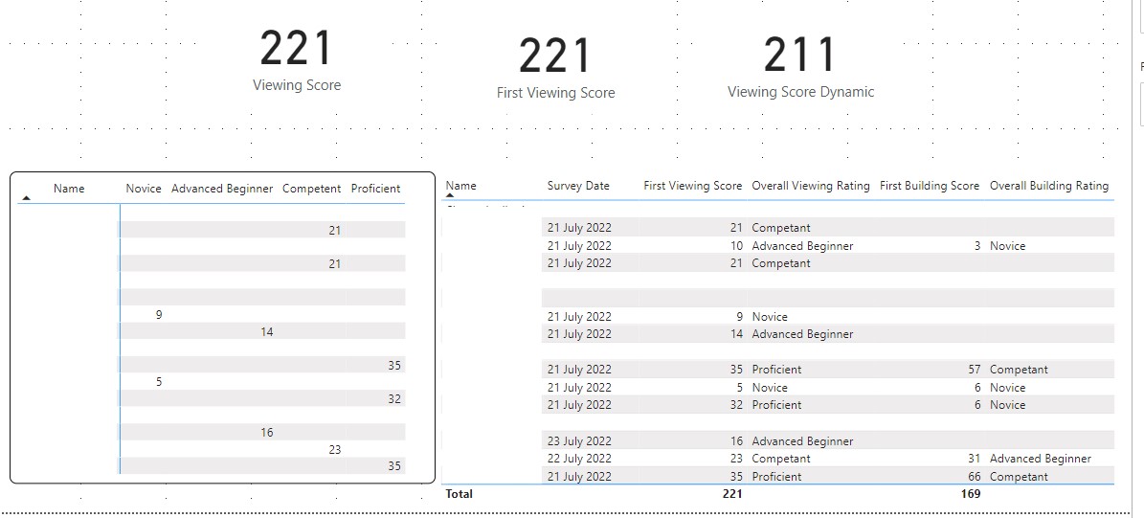This screenshot has height=518, width=1144.
Task: Select 'Competant' building rating beside 66
Action: pos(1019,477)
